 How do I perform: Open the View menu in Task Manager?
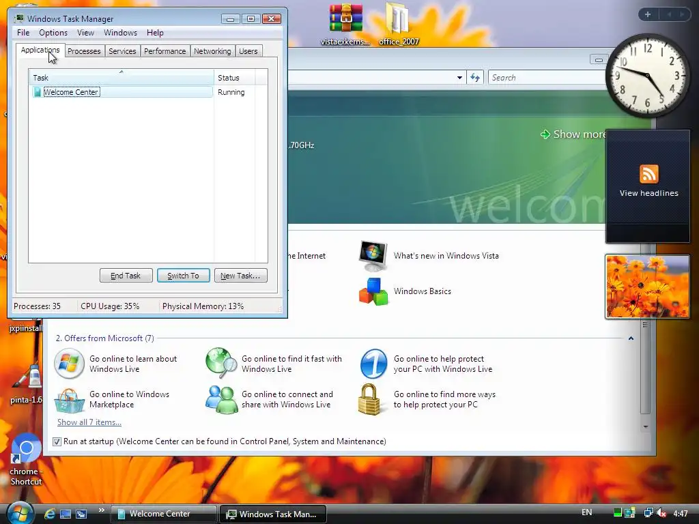[85, 33]
